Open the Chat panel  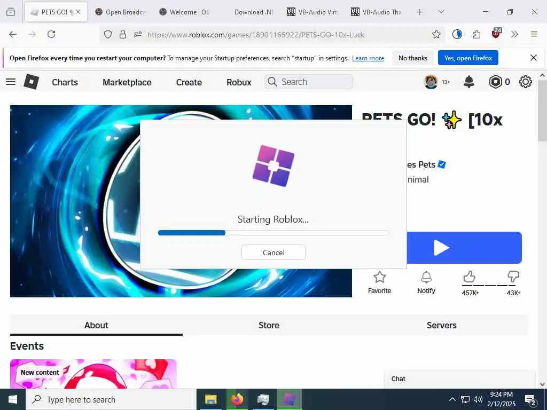[460, 379]
